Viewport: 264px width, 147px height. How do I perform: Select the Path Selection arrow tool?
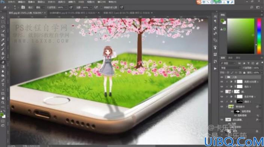(3, 89)
